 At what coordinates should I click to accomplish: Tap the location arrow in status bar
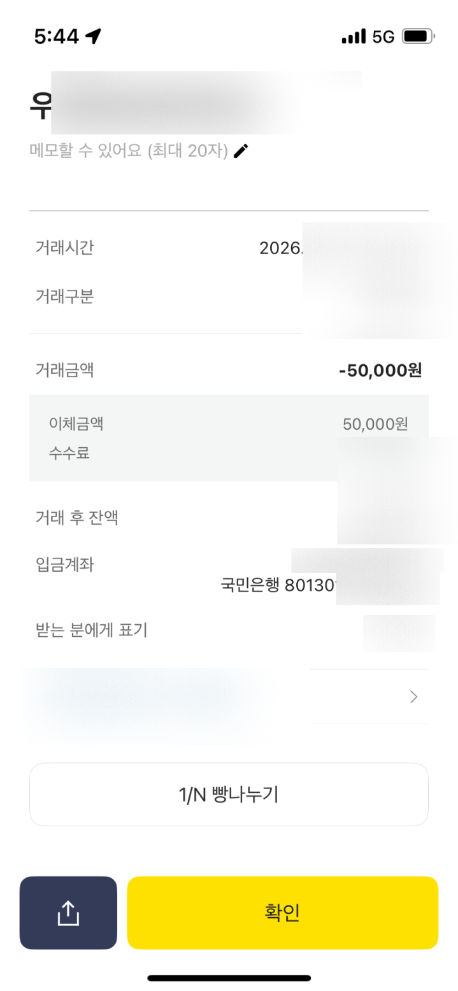(93, 36)
